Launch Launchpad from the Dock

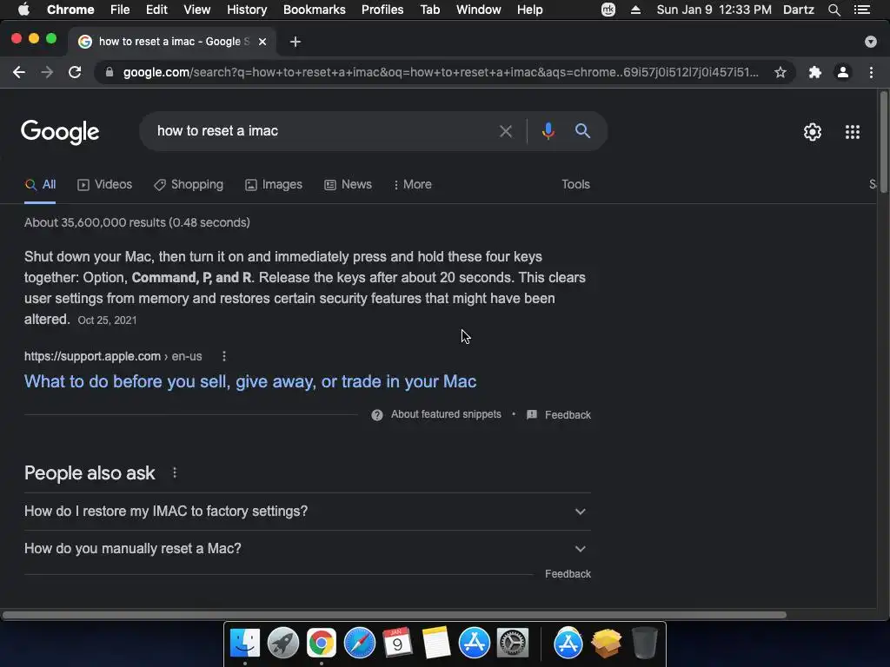[283, 644]
